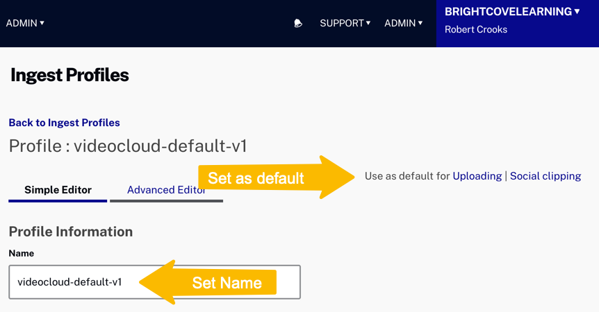Switch to the Simple Editor tab
The height and width of the screenshot is (312, 599).
(58, 190)
